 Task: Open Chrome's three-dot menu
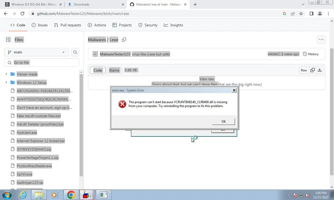(328, 14)
